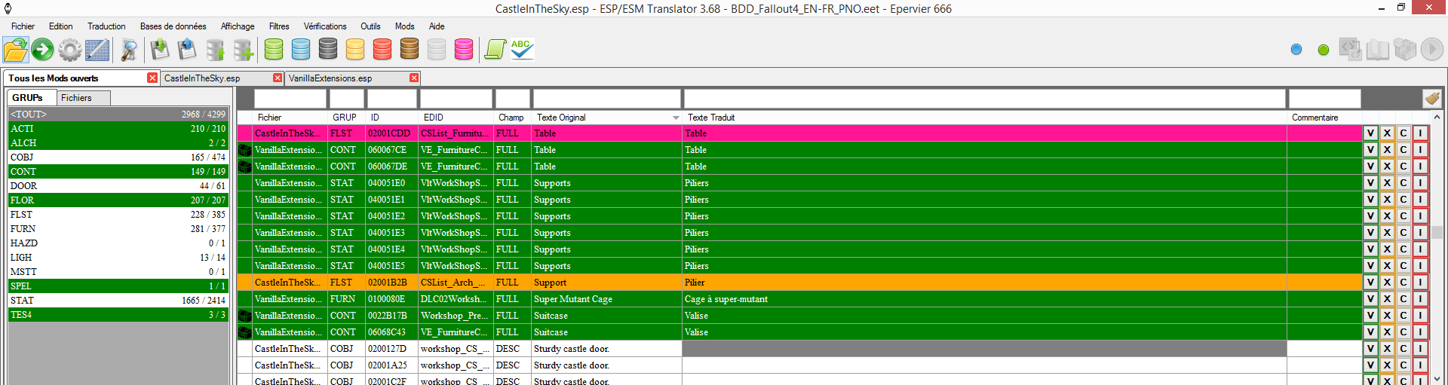Click the open folder toolbar icon
This screenshot has height=385, width=1448.
click(x=15, y=50)
